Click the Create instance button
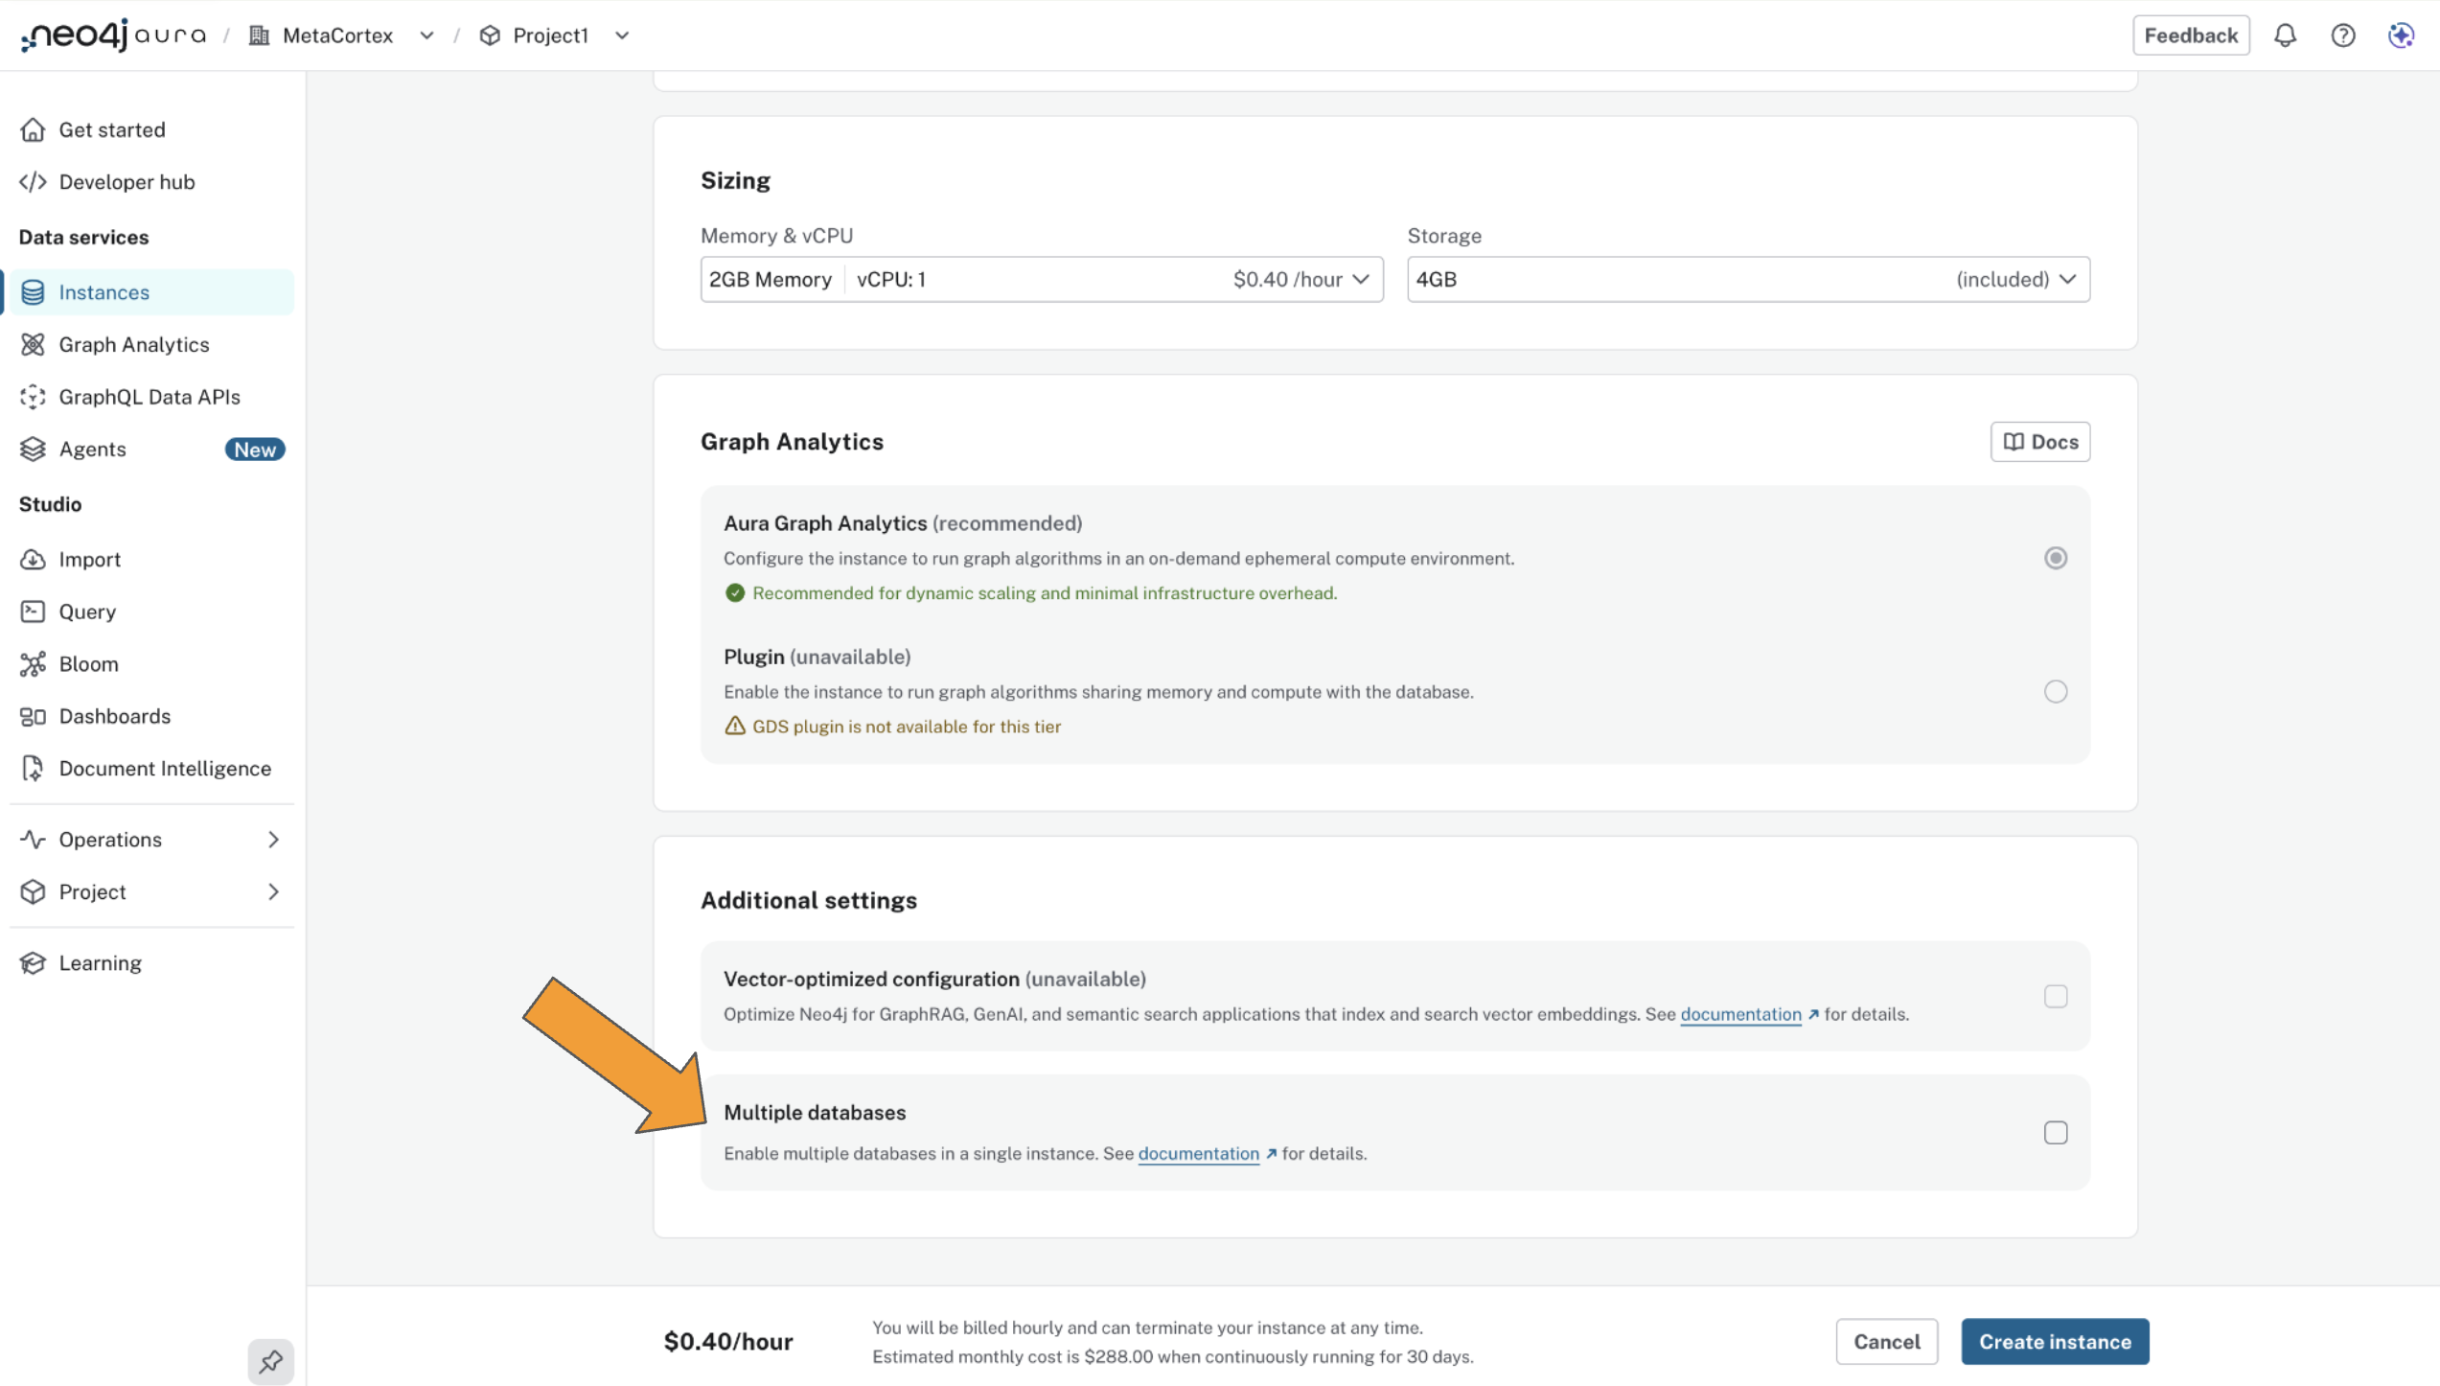This screenshot has width=2440, height=1386. (x=2054, y=1342)
